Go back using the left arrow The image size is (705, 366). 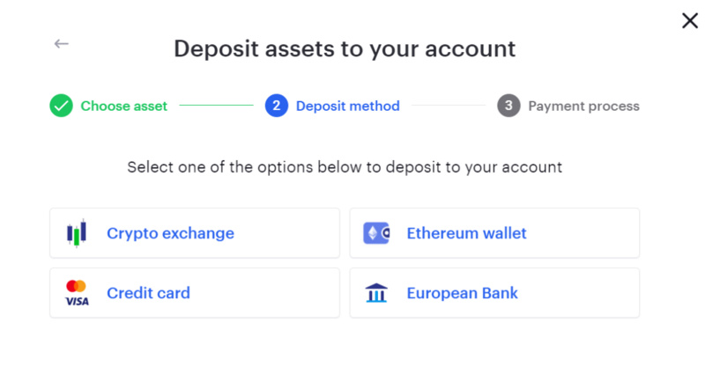pos(61,43)
